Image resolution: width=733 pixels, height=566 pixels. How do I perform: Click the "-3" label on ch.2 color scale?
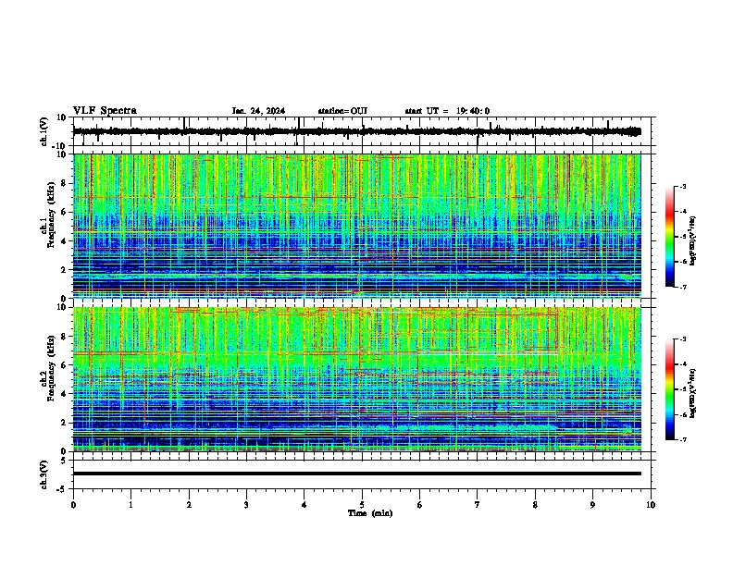click(683, 339)
